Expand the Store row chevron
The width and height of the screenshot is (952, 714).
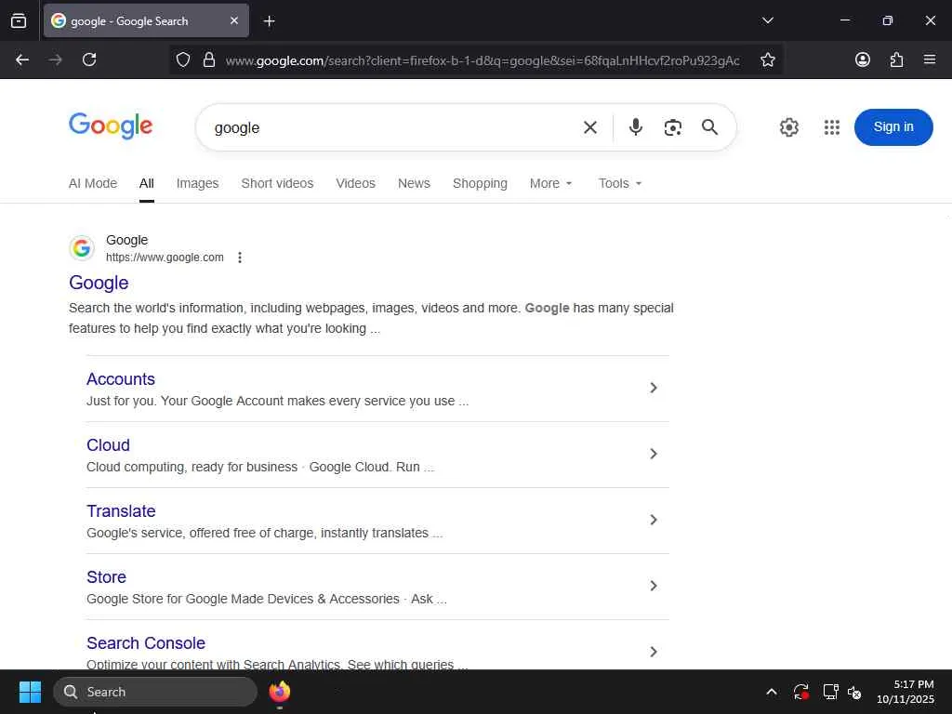tap(654, 586)
